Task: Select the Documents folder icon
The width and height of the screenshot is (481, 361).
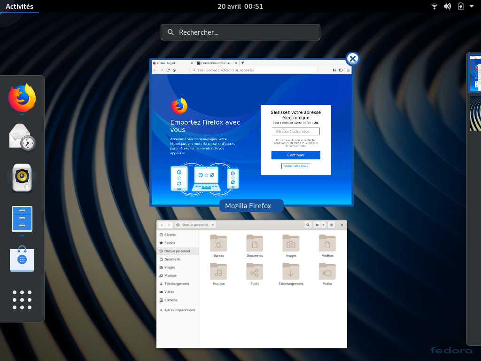Action: point(255,243)
